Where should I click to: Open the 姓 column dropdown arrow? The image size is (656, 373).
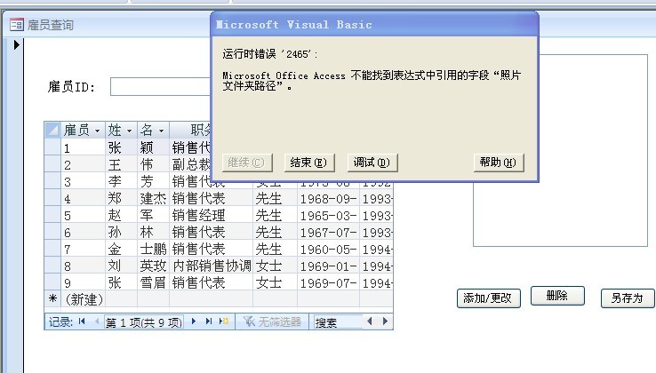tap(129, 131)
